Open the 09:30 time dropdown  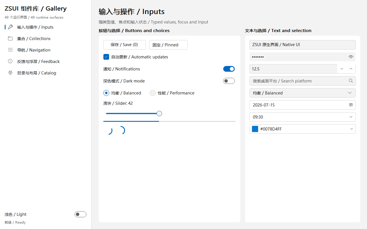[351, 117]
